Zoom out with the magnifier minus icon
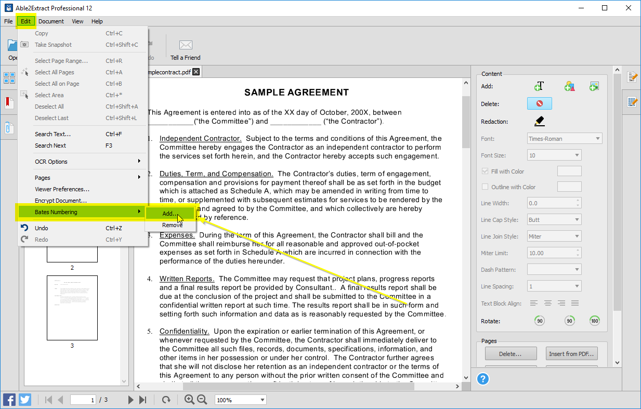The image size is (641, 409). (x=202, y=400)
